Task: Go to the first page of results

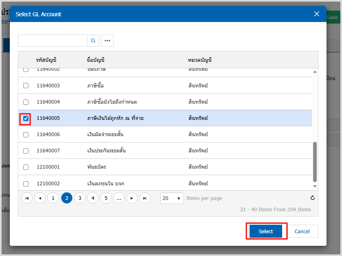Action: (27, 198)
